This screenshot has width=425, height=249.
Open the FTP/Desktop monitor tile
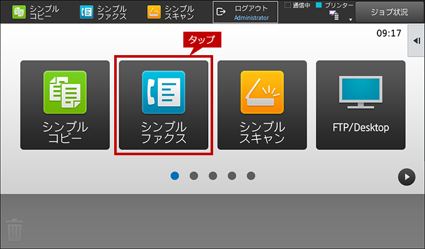361,105
